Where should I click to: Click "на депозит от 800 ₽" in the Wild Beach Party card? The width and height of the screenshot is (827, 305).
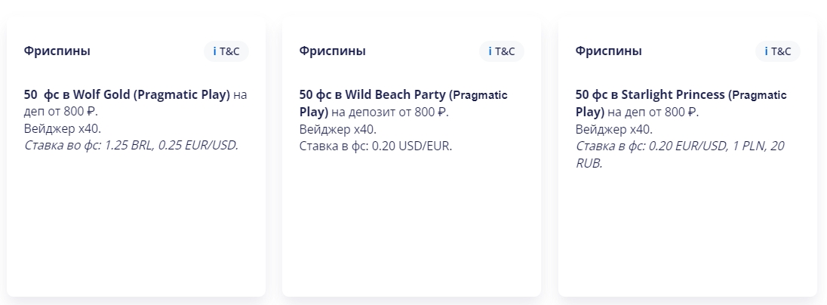click(390, 112)
